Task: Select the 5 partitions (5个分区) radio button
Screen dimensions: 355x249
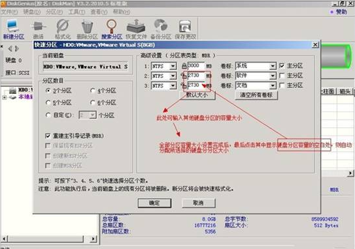Action: (48, 103)
